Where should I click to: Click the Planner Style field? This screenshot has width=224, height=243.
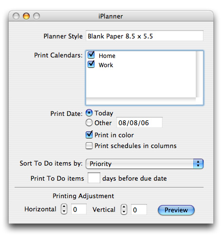[x=145, y=36]
